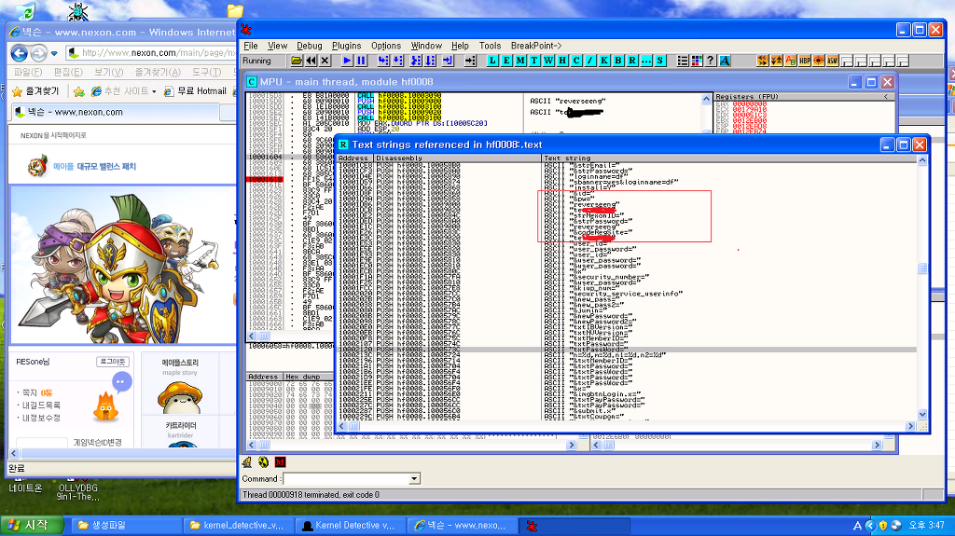Click the 시작 Start button
Viewport: 955px width, 536px height.
tap(29, 526)
